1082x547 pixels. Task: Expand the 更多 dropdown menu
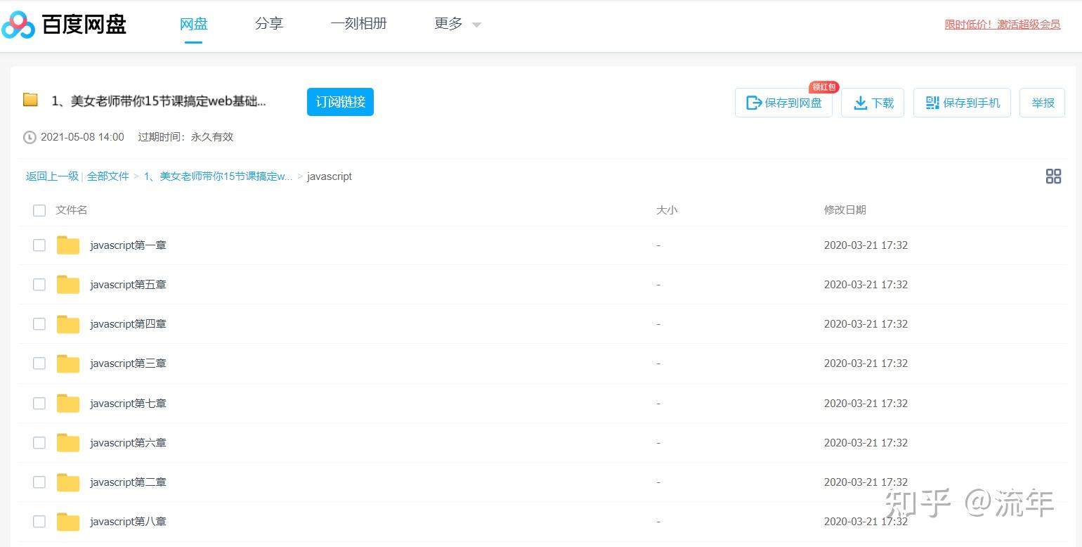(x=457, y=24)
